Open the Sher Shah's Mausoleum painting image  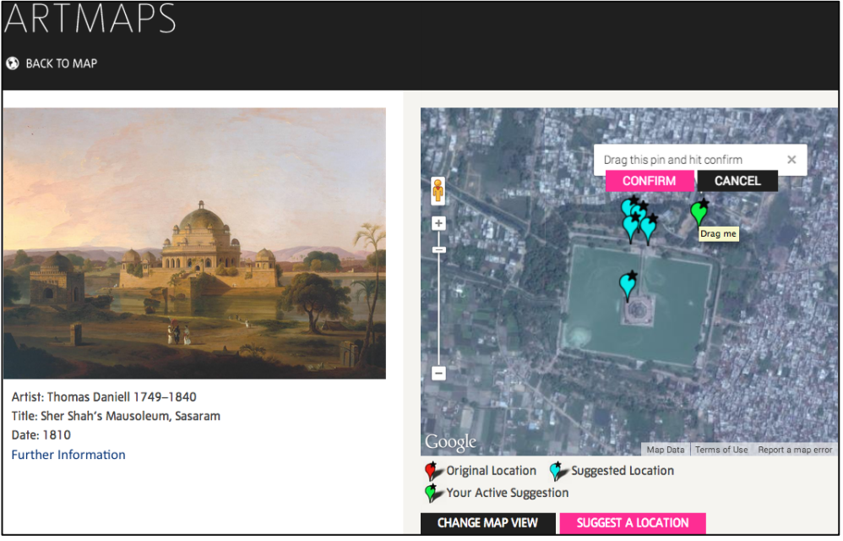coord(194,243)
